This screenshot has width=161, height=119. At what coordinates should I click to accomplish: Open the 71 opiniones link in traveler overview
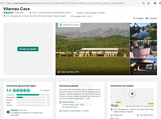pos(45,90)
